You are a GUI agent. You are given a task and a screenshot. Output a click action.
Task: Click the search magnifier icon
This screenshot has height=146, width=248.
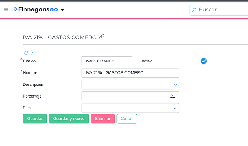click(194, 10)
